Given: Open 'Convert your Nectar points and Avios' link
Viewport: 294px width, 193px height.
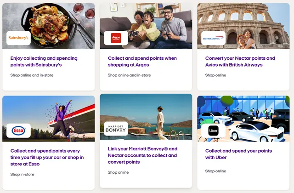Looking at the screenshot, I should [240, 62].
